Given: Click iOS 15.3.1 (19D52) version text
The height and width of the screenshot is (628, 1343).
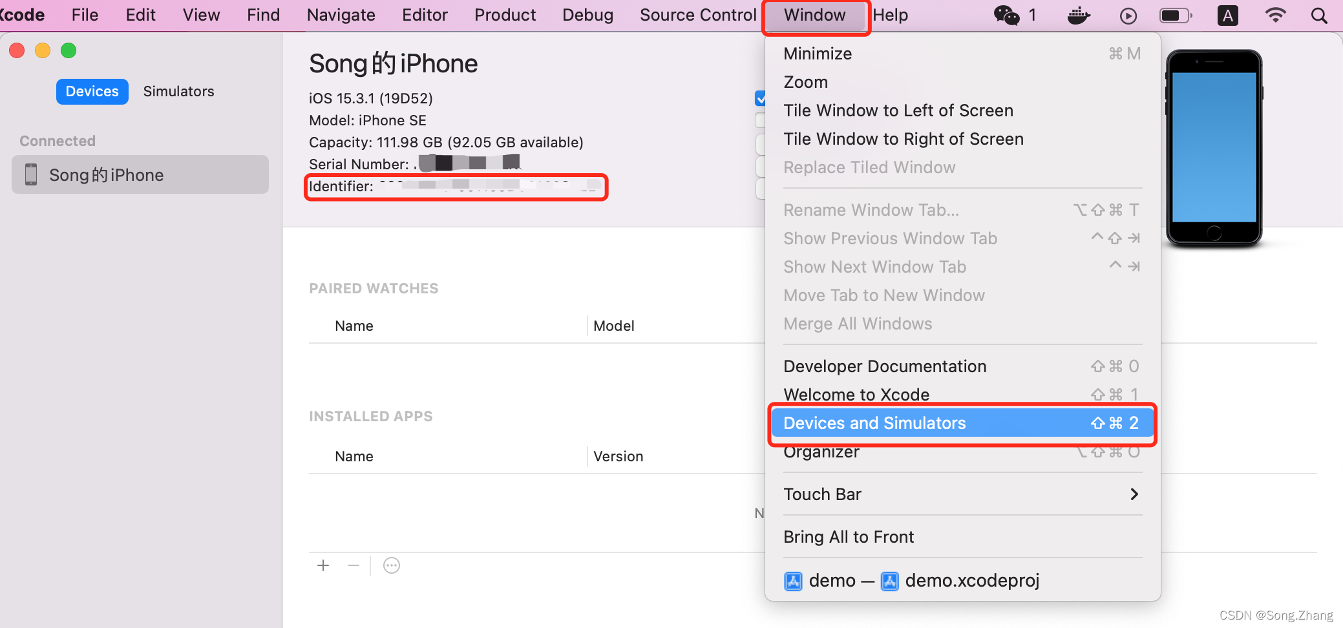Looking at the screenshot, I should (x=371, y=98).
